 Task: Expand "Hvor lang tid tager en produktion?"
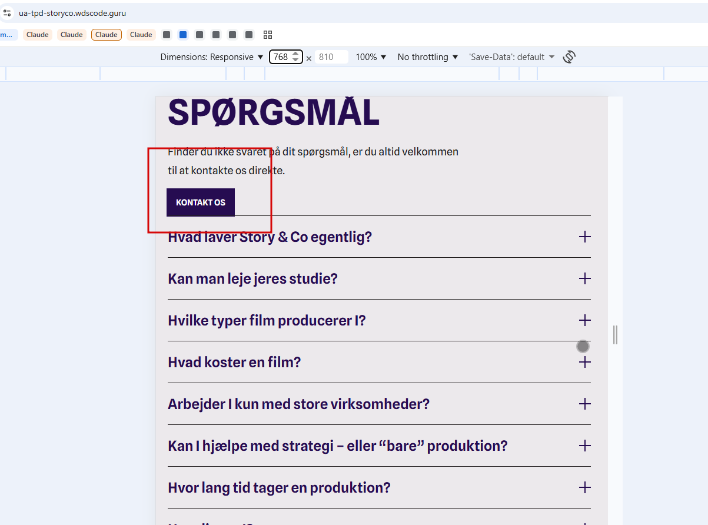[x=379, y=487]
